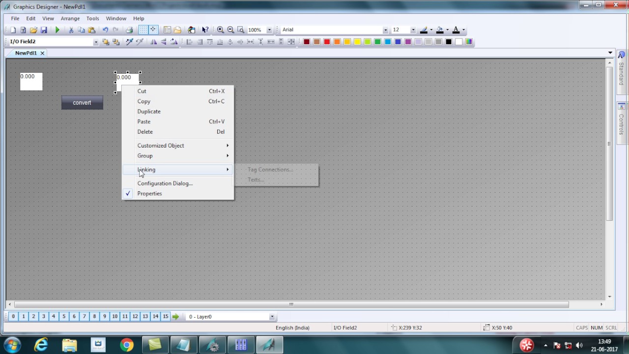Viewport: 629px width, 354px height.
Task: Toggle the snap to grid button
Action: coord(153,30)
